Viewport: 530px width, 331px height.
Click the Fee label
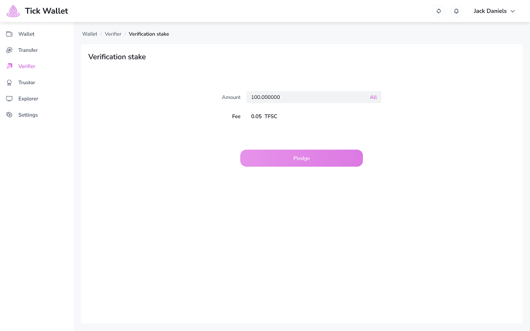[236, 116]
